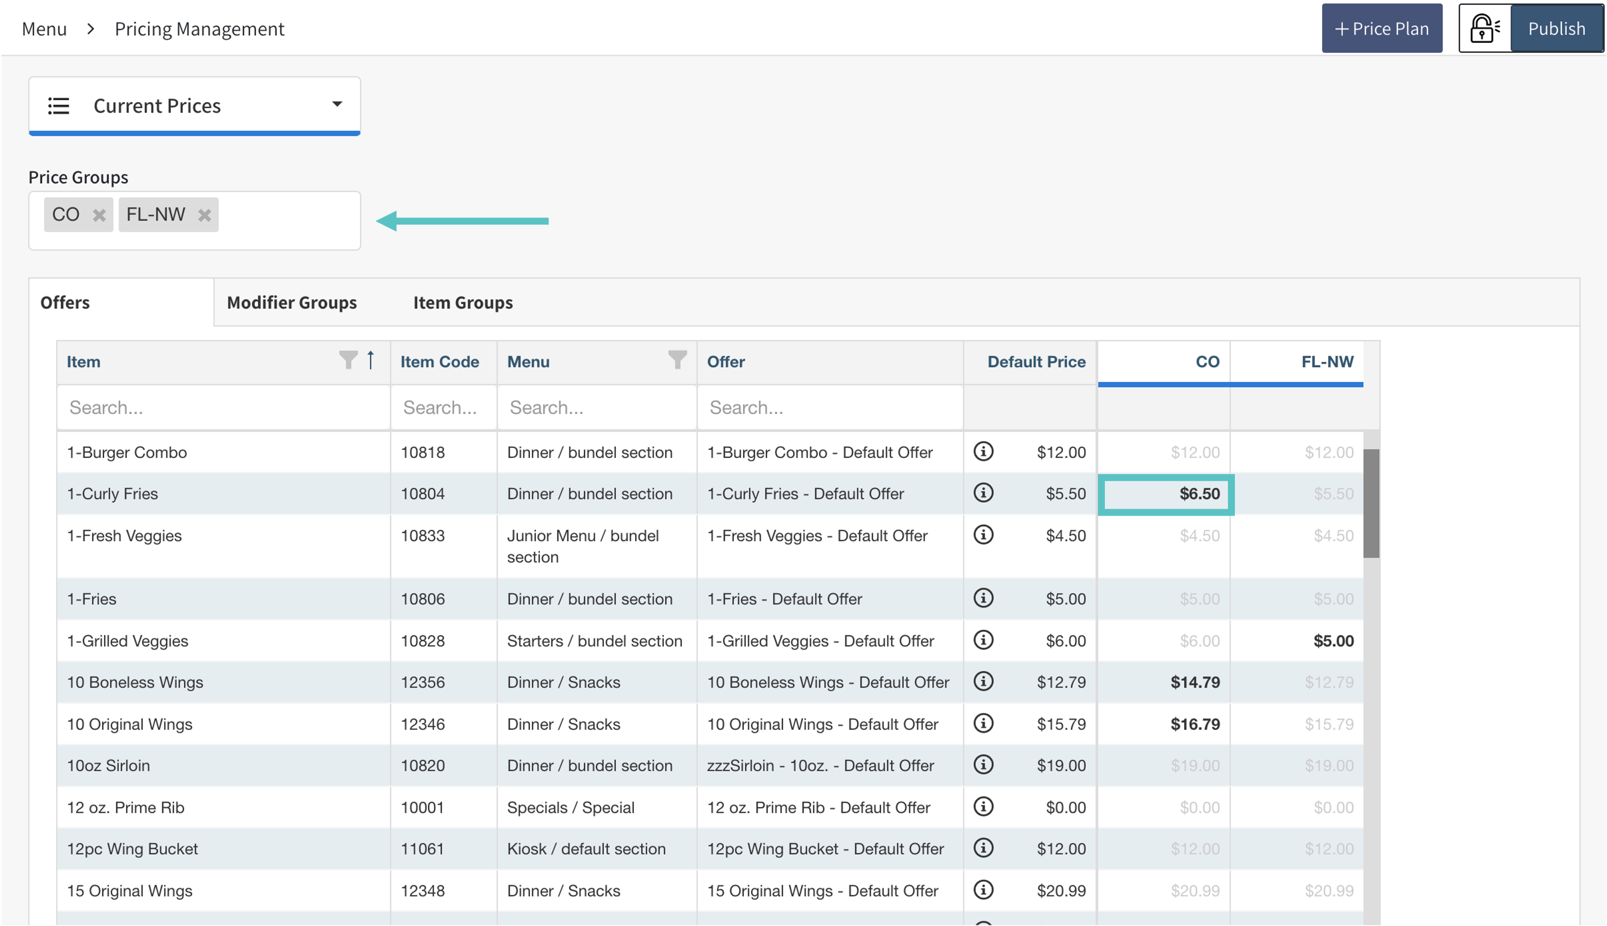Click info icon for 1-Burger Combo row
This screenshot has width=1607, height=926.
coord(983,452)
